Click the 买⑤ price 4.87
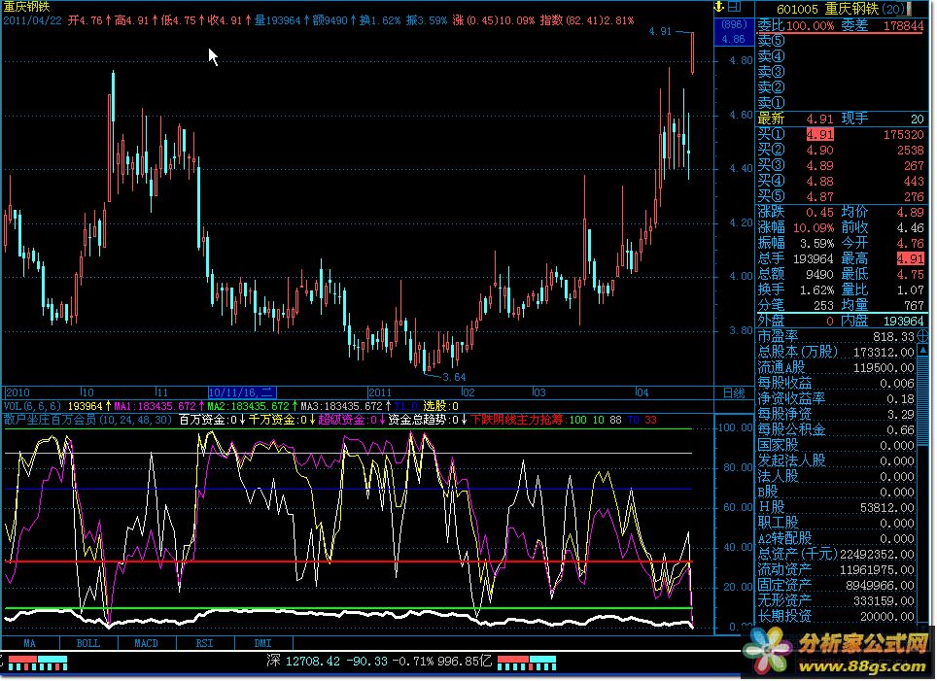Screen dimensions: 937x681 tap(820, 197)
